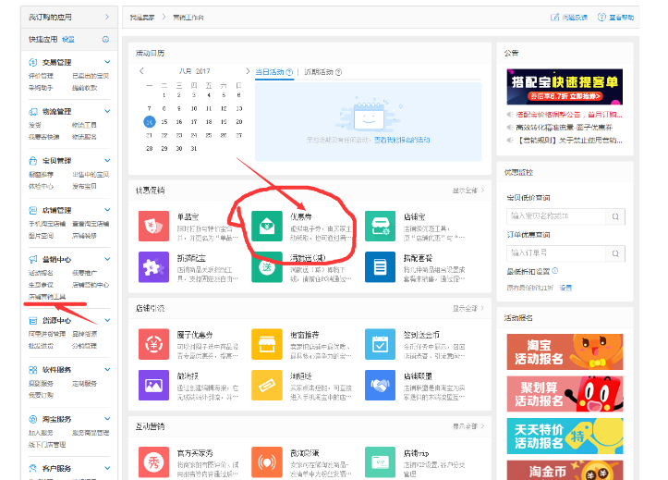Collapse the 营销中心 section chevron

click(107, 259)
